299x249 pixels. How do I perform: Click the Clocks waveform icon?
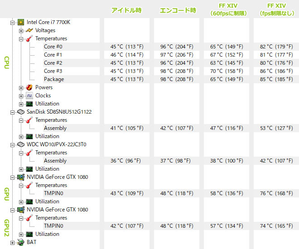pos(29,96)
